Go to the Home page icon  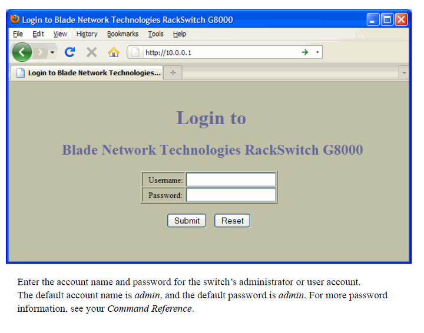coord(114,52)
